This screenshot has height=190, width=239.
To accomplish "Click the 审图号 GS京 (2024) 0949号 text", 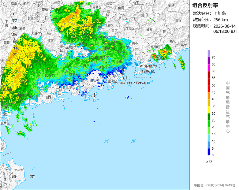I will pyautogui.click(x=215, y=185).
